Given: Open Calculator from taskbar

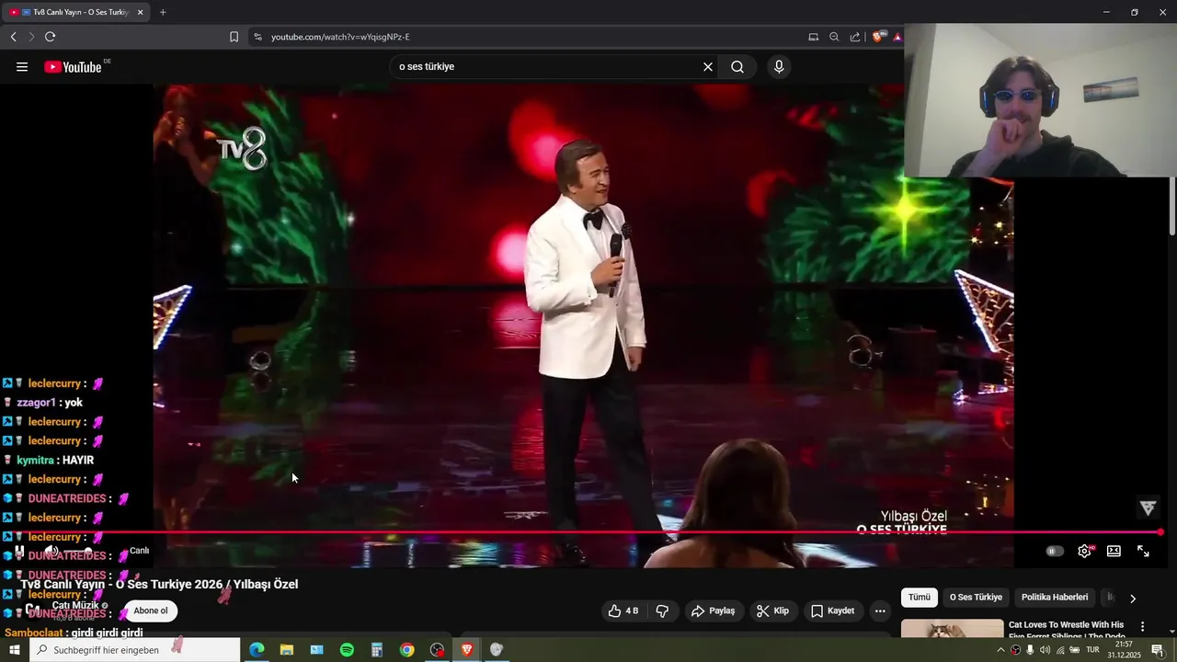Looking at the screenshot, I should 377,650.
